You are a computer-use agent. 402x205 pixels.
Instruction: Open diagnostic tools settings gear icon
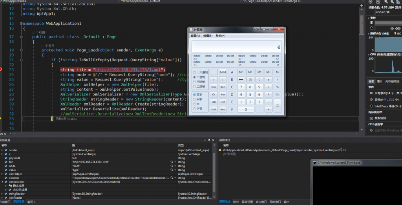pos(370,2)
